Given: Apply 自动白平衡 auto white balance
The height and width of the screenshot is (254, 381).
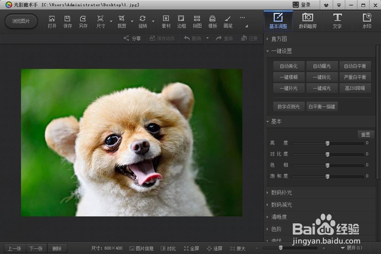Looking at the screenshot, I should 355,66.
